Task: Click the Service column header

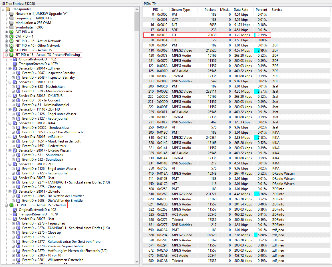Action: [277, 10]
